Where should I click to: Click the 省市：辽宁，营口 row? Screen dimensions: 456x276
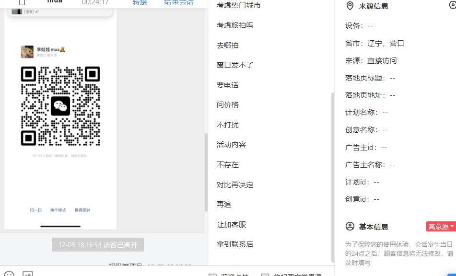pos(374,44)
